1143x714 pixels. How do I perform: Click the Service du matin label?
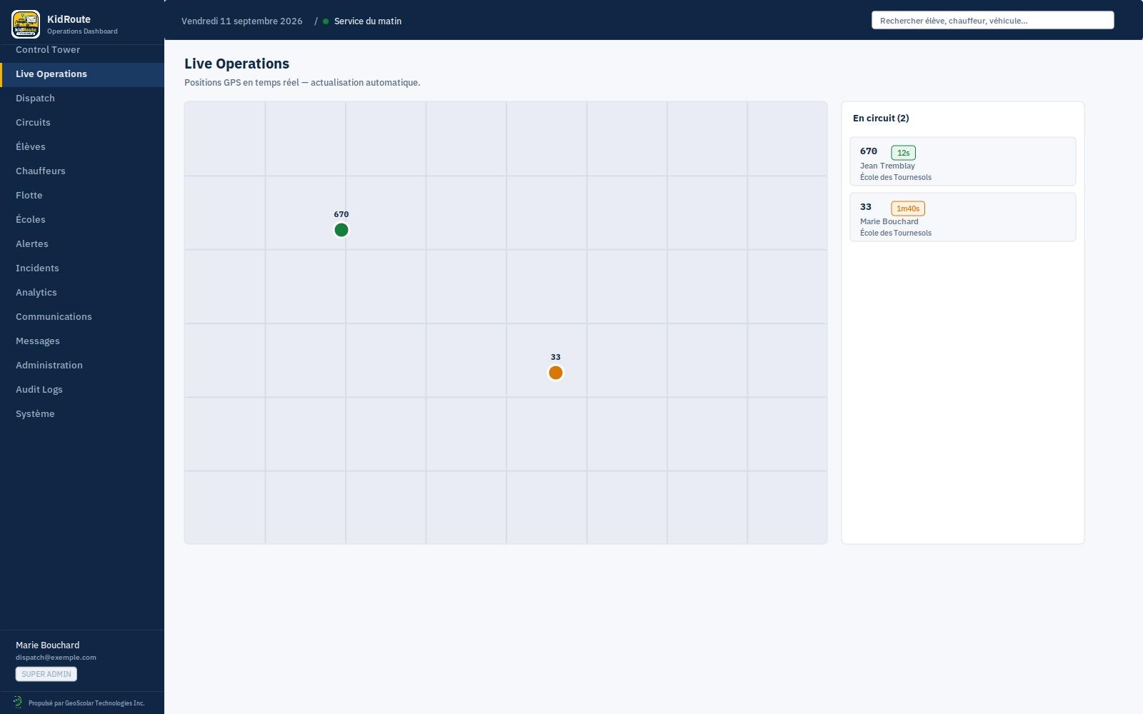coord(368,21)
